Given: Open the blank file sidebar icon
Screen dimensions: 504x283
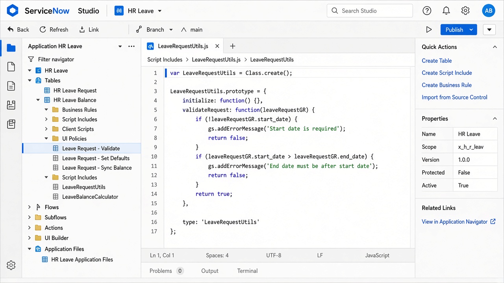Looking at the screenshot, I should pos(11,67).
